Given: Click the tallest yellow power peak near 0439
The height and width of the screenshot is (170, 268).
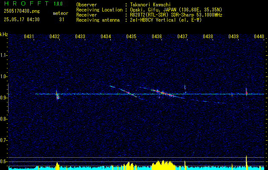Looking at the screenshot, I should click(x=246, y=162).
